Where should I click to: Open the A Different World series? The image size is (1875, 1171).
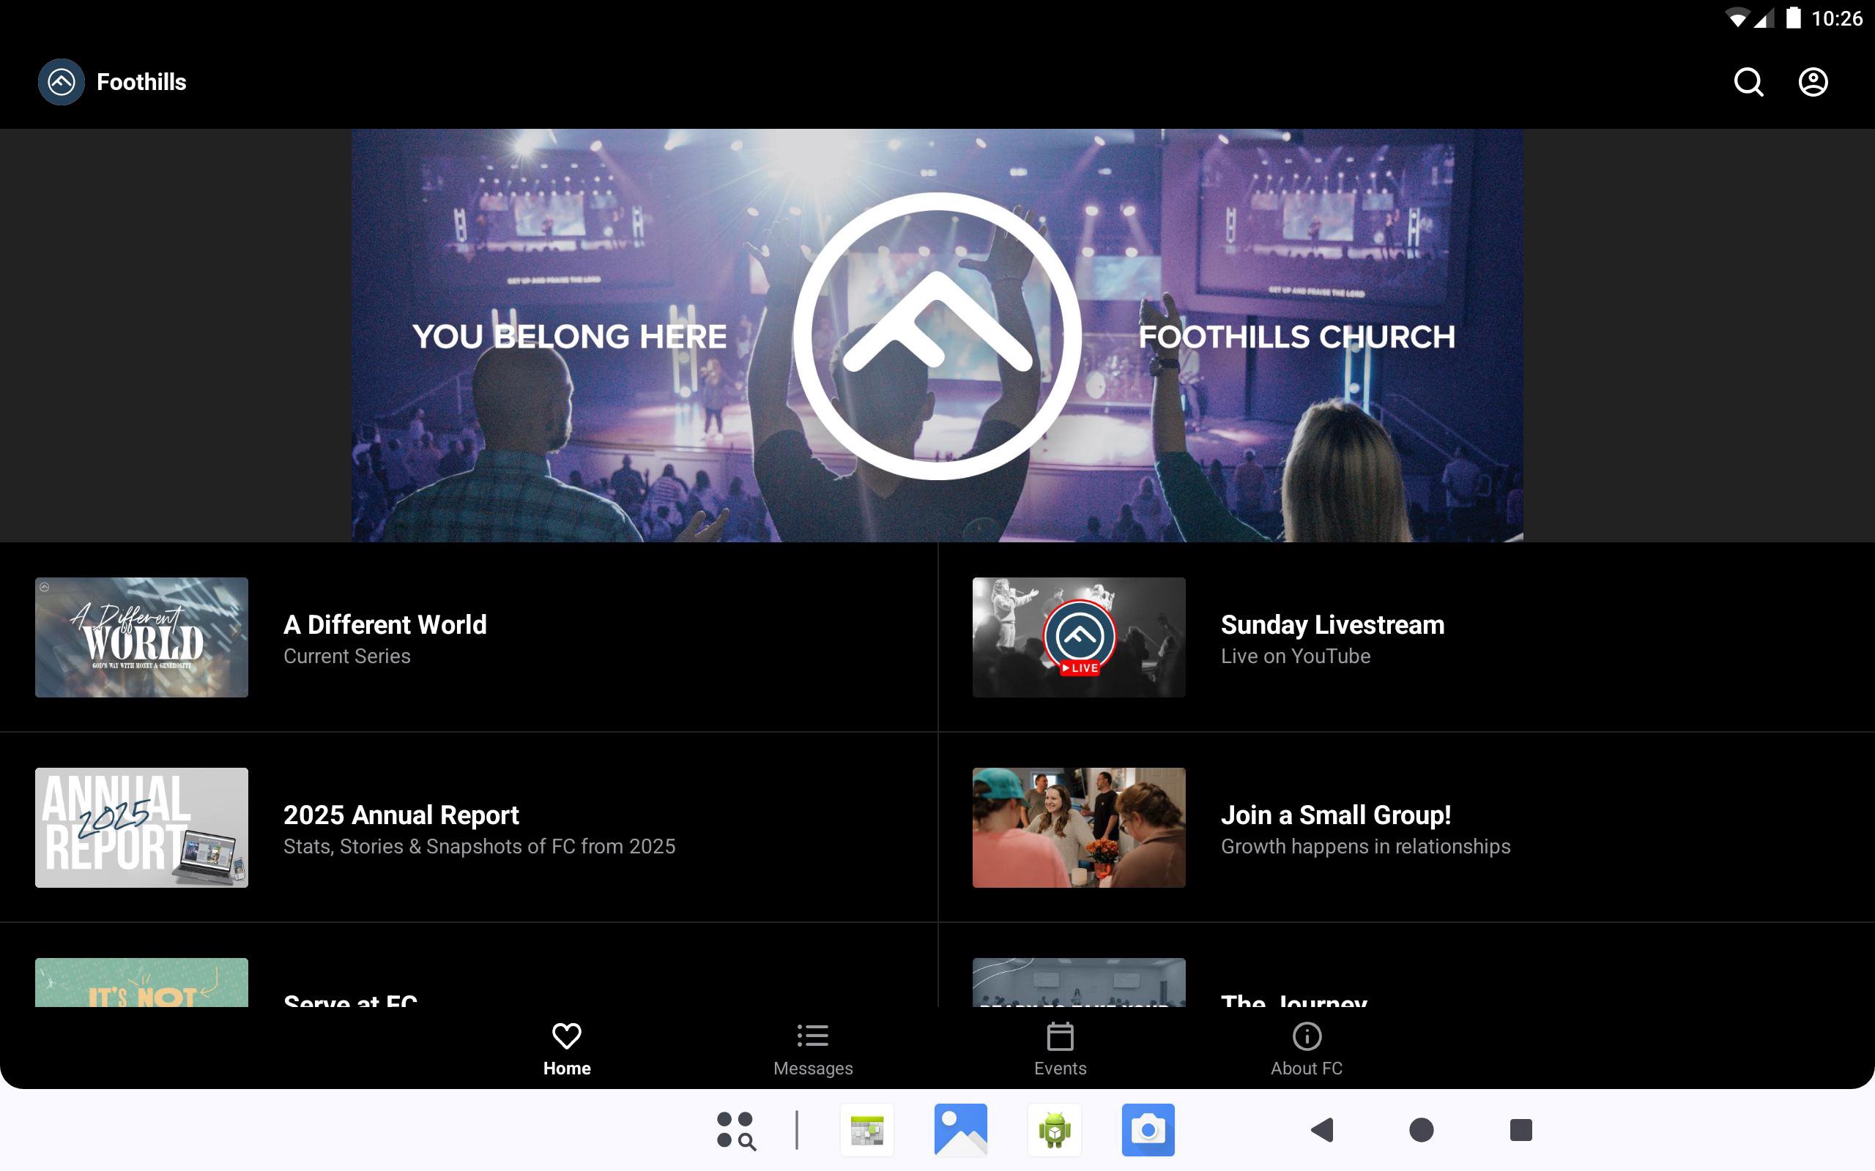pos(385,638)
